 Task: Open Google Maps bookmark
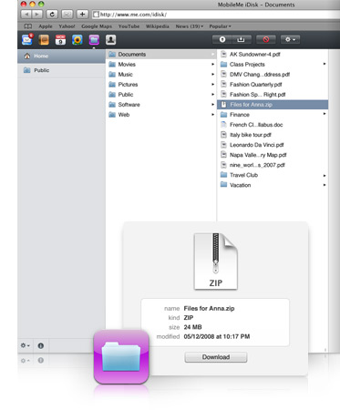pyautogui.click(x=97, y=26)
